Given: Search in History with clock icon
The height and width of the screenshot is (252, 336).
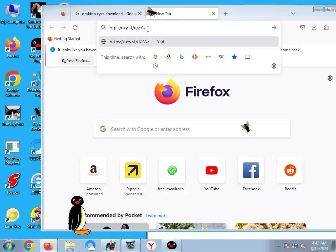Looking at the screenshot, I should click(x=155, y=66).
